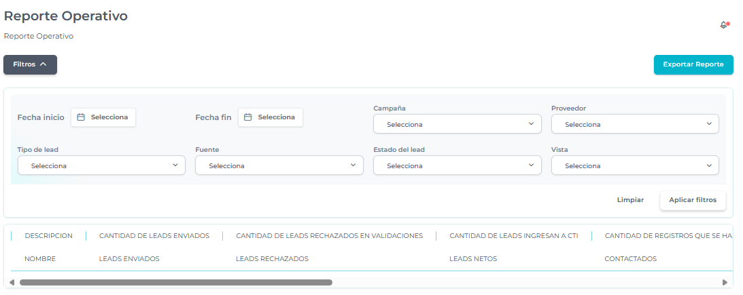Expand the Fuente dropdown
The width and height of the screenshot is (743, 295).
[279, 165]
